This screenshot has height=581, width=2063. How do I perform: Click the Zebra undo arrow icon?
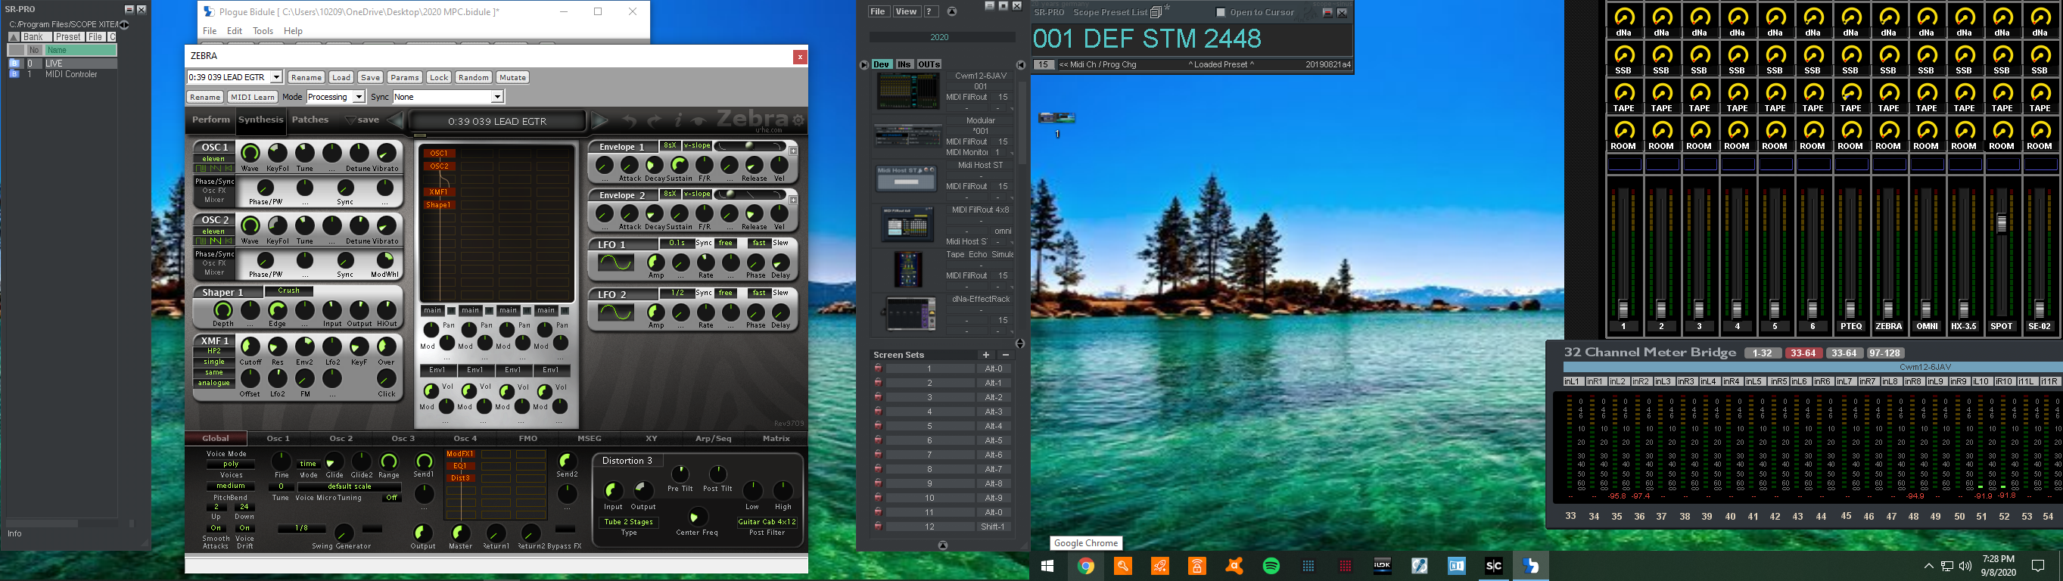click(x=630, y=121)
